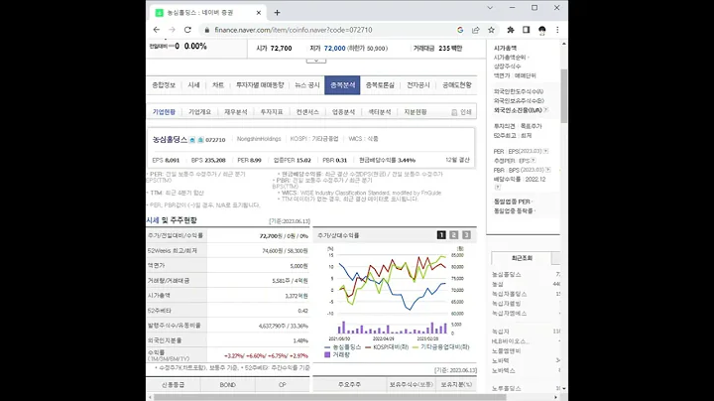Screen dimensions: 714x401
Task: Open HLB바이오스 in recent list
Action: click(x=509, y=341)
